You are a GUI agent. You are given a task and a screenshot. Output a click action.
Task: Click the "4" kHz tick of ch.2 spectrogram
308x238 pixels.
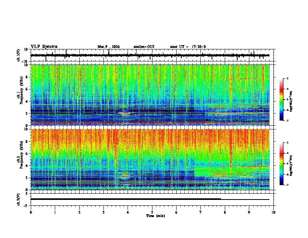tap(27, 166)
